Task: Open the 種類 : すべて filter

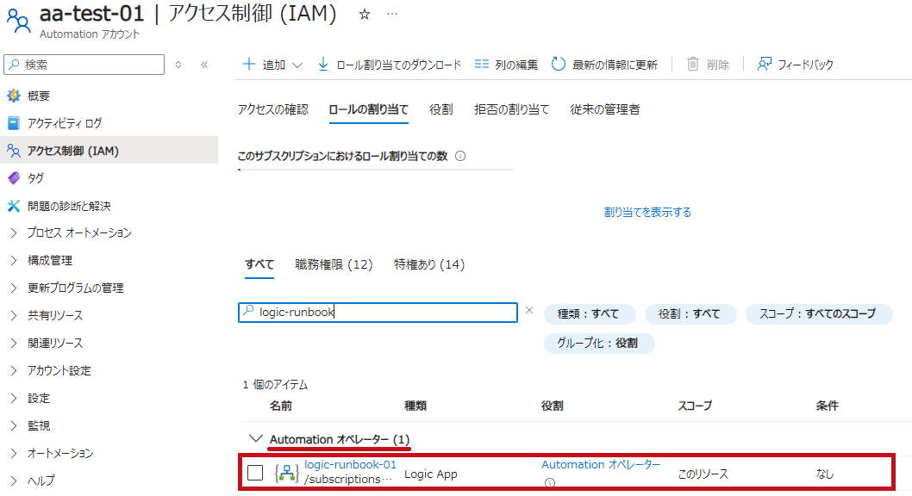Action: [x=589, y=313]
